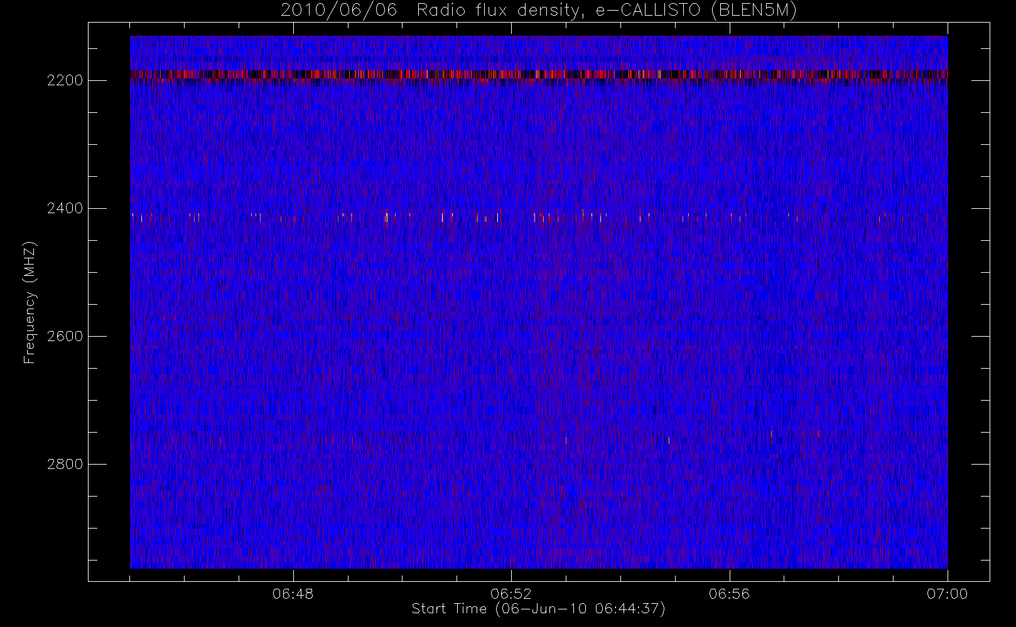Click the 06:52 time axis label
This screenshot has width=1016, height=627.
click(x=511, y=594)
